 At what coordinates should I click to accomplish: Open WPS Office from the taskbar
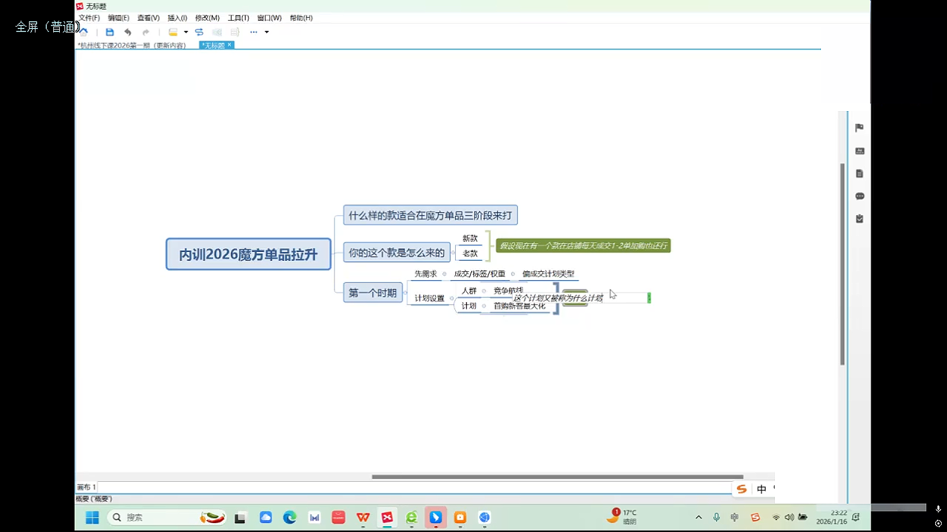point(363,518)
